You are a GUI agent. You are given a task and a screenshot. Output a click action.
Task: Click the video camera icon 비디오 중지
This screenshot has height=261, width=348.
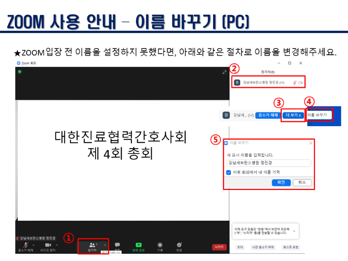click(x=48, y=245)
